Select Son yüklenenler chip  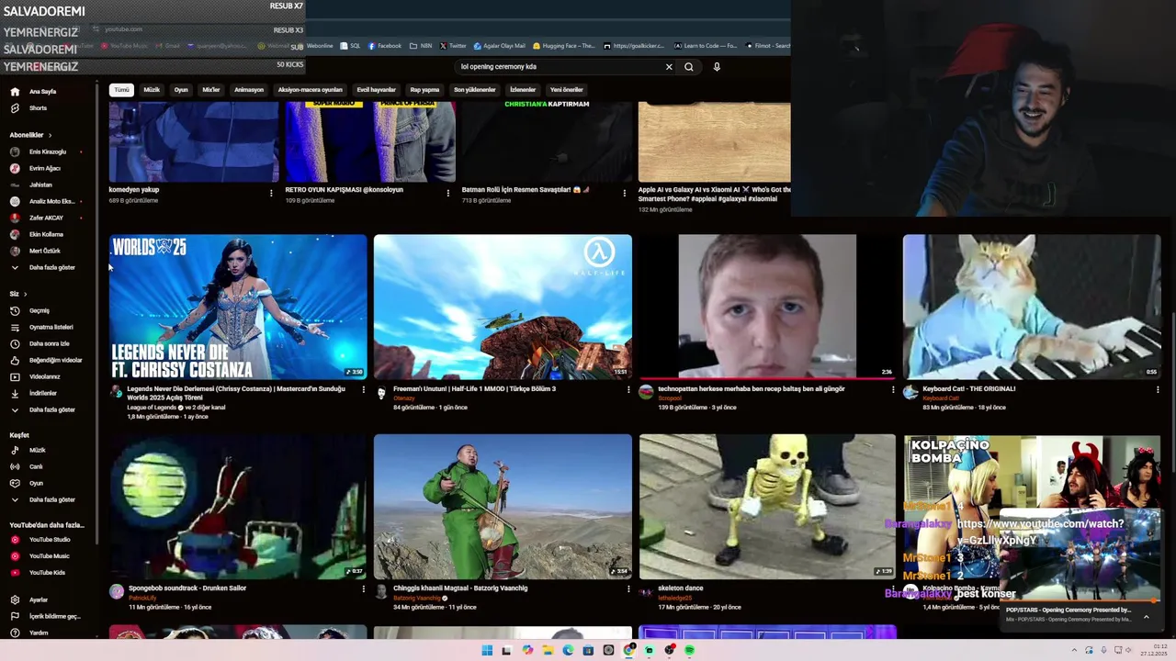coord(475,90)
